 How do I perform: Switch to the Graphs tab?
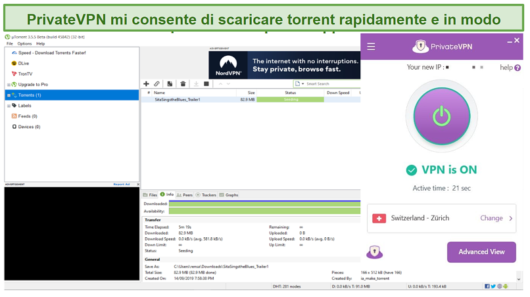tap(229, 195)
